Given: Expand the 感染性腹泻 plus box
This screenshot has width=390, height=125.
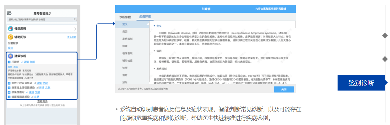Looking at the screenshot, I should tap(9, 92).
